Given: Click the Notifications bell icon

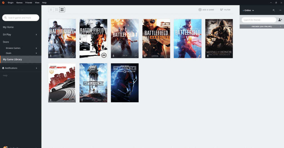Looking at the screenshot, I should click(x=3, y=68).
